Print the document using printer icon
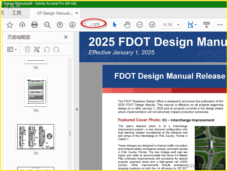This screenshot has width=228, height=171. [x=35, y=25]
